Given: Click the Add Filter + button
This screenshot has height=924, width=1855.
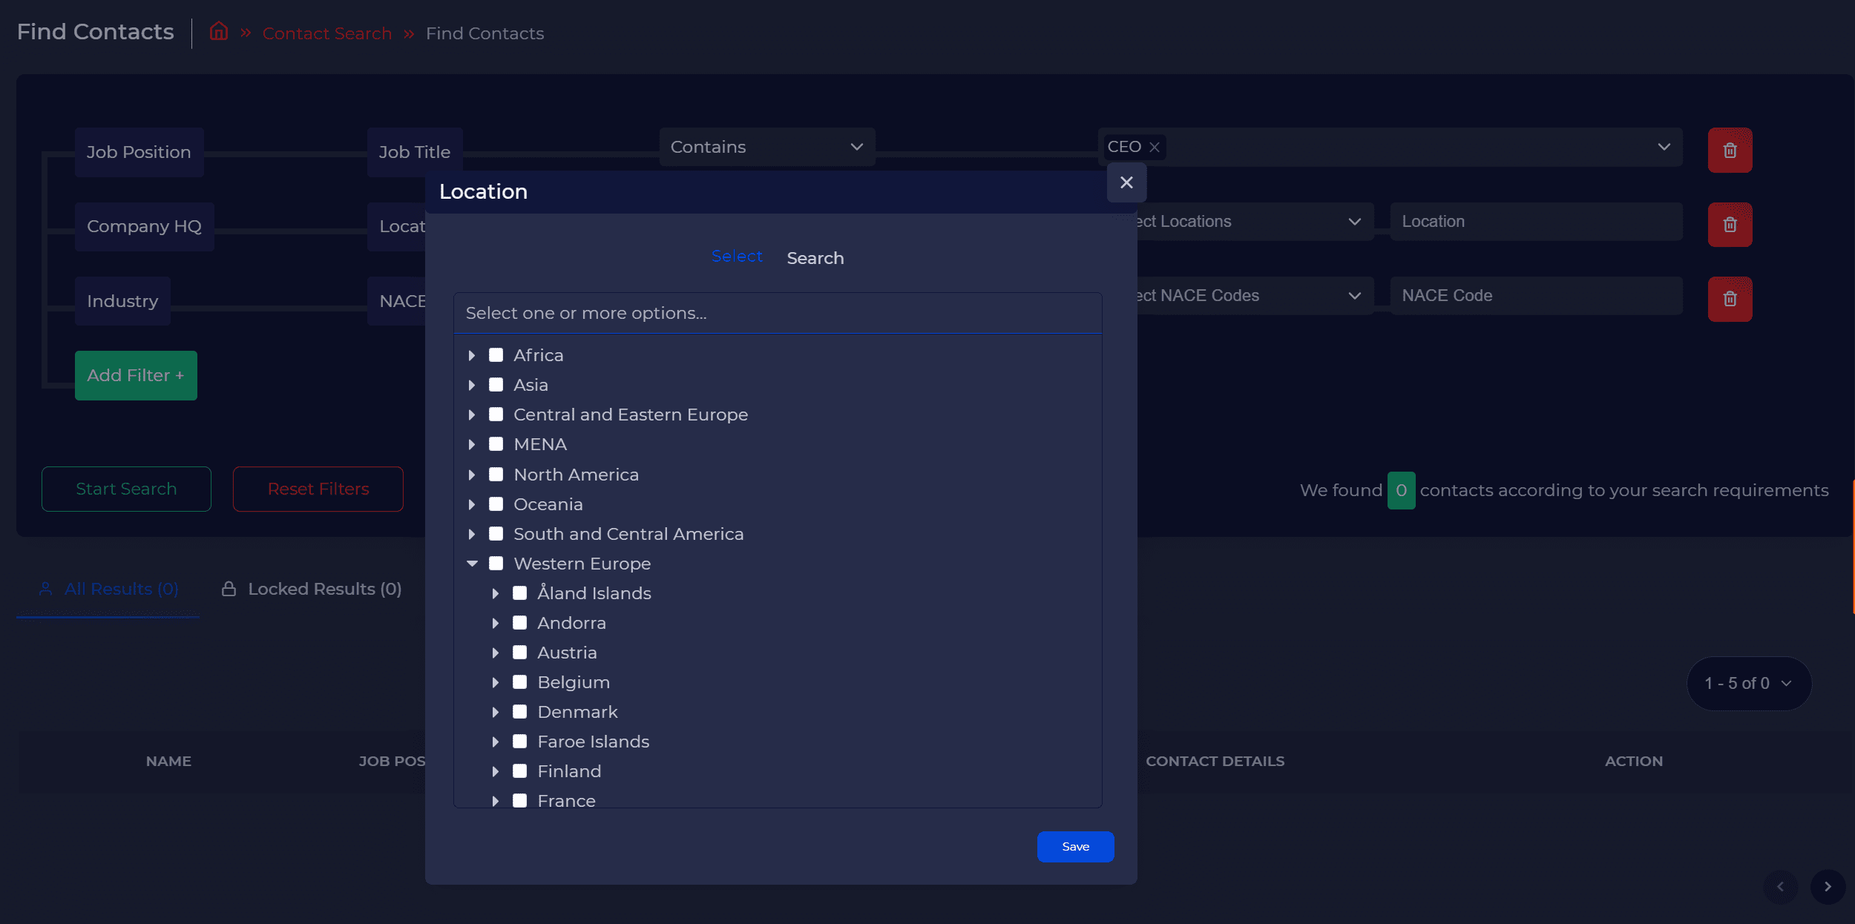Looking at the screenshot, I should (x=136, y=375).
